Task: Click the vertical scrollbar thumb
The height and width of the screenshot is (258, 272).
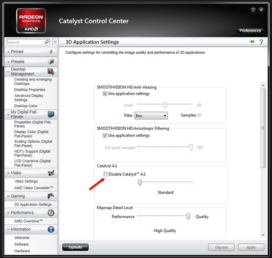Action: tap(263, 128)
